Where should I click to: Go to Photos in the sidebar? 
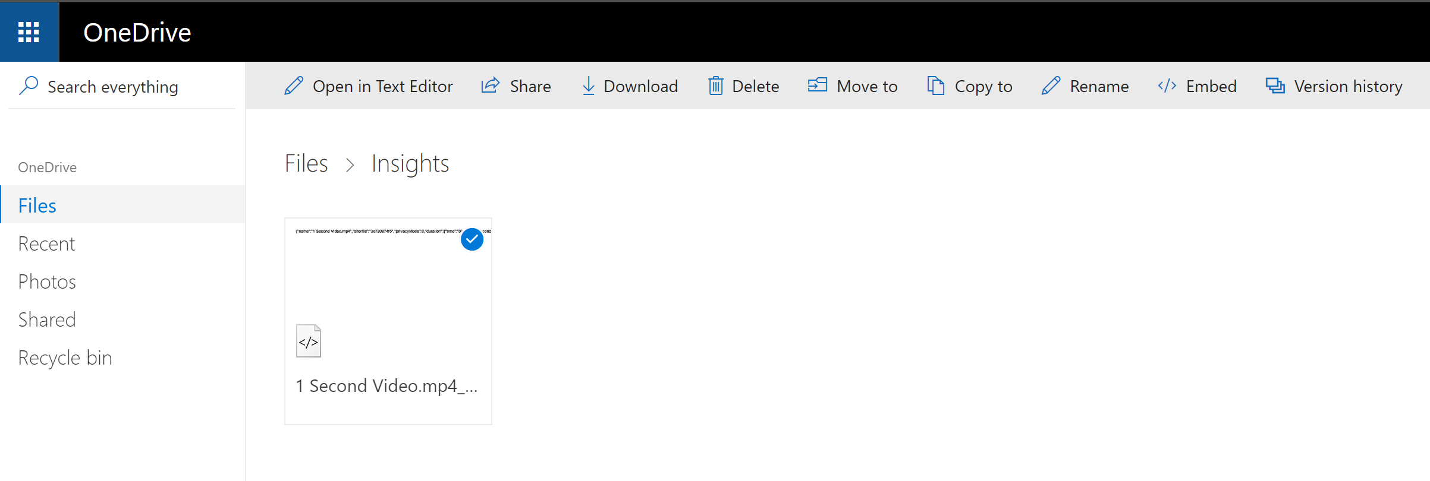pyautogui.click(x=47, y=281)
